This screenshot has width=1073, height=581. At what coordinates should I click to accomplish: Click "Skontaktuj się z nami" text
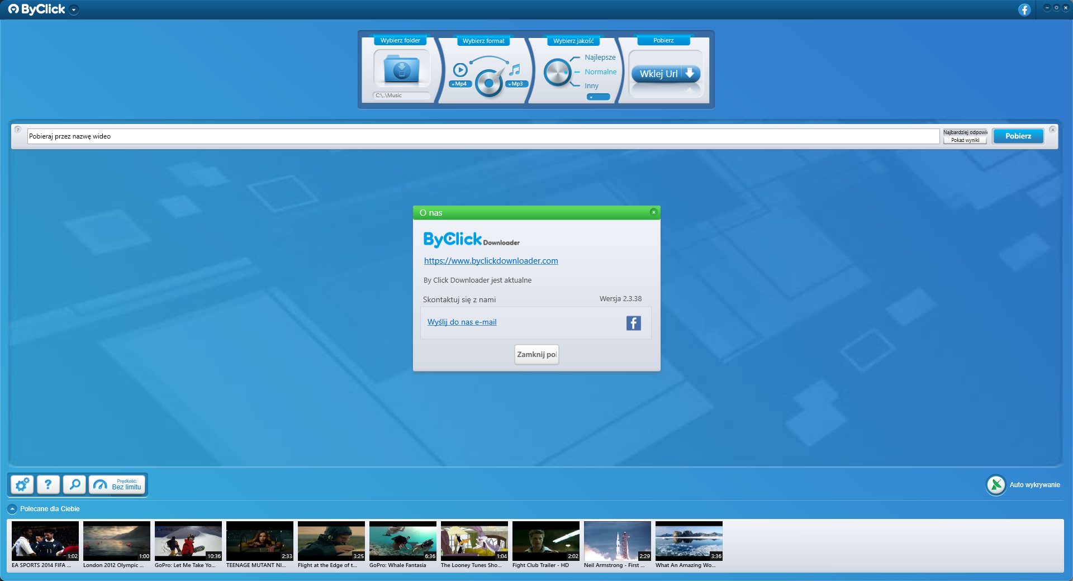click(459, 300)
